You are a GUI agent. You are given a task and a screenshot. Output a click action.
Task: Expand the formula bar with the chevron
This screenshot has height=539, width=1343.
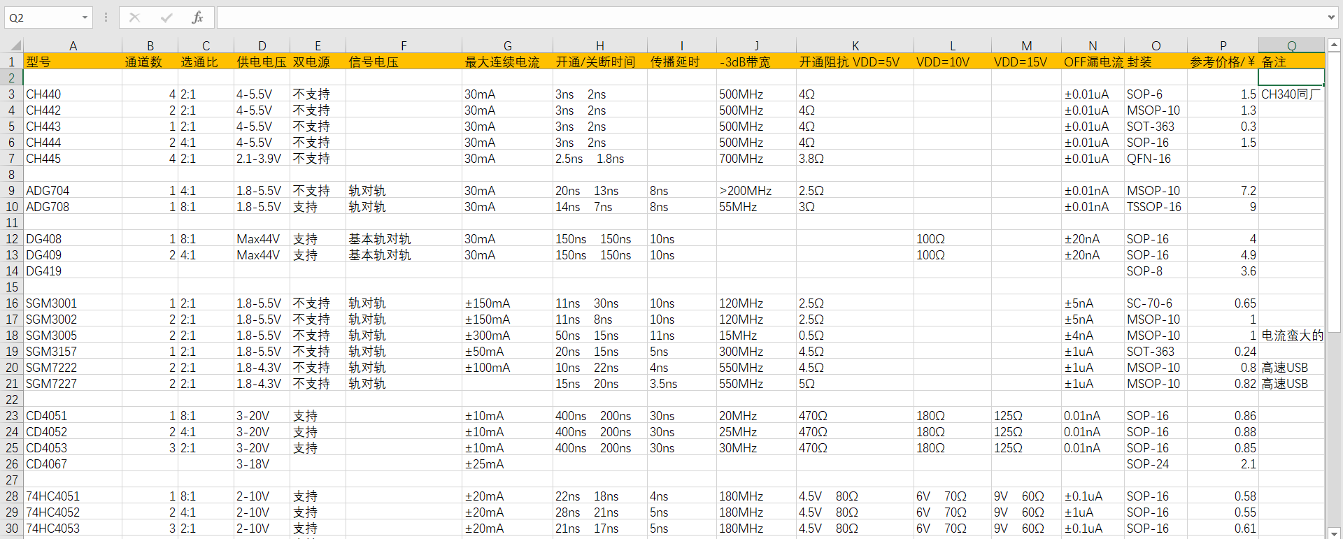pos(1330,17)
